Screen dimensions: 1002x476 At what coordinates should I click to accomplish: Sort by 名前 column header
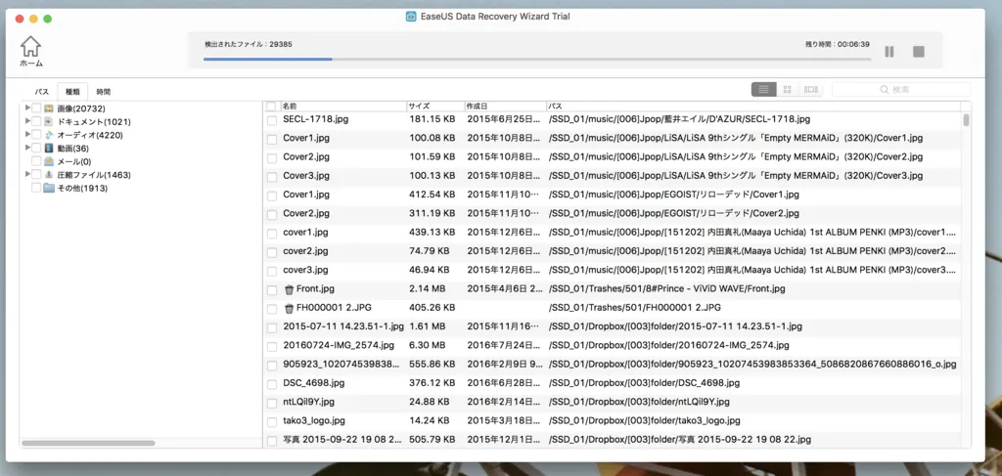pos(343,106)
